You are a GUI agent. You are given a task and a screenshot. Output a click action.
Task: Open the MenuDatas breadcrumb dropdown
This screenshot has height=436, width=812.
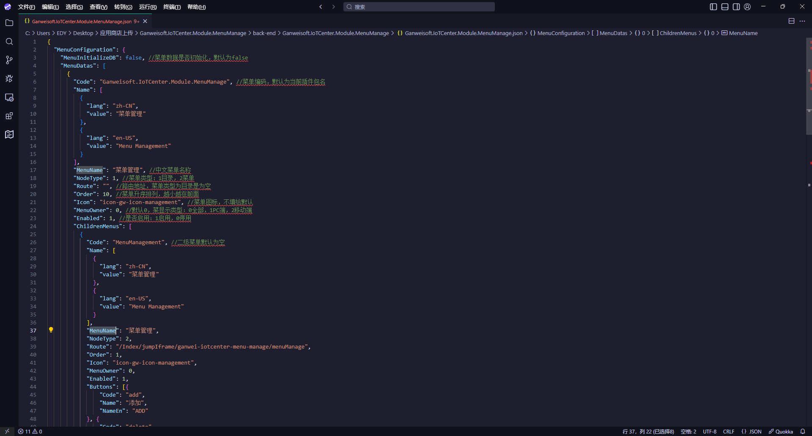(609, 33)
